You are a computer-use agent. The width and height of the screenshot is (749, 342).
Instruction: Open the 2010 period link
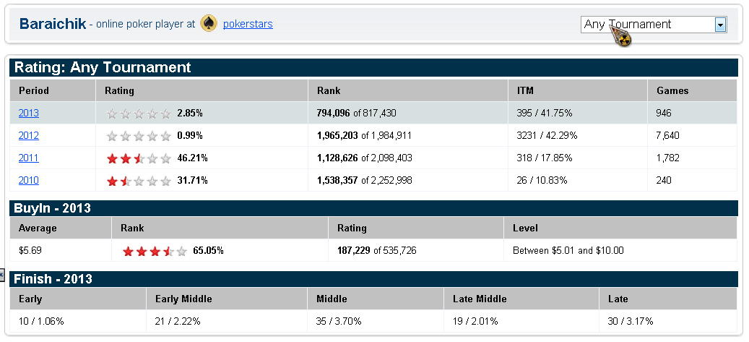click(29, 180)
